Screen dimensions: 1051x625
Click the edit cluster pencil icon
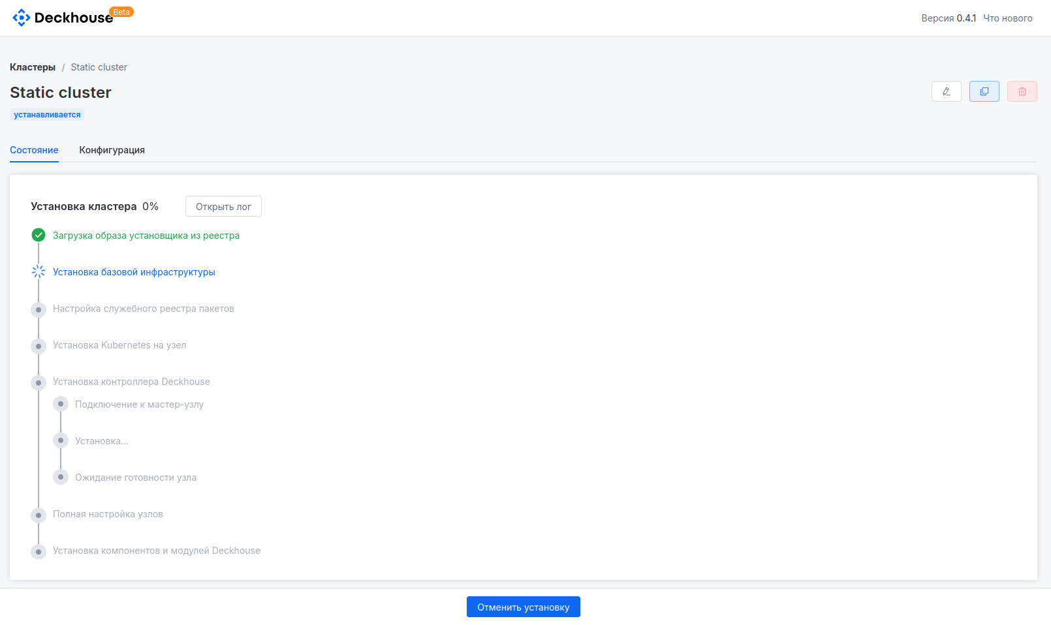pos(946,91)
